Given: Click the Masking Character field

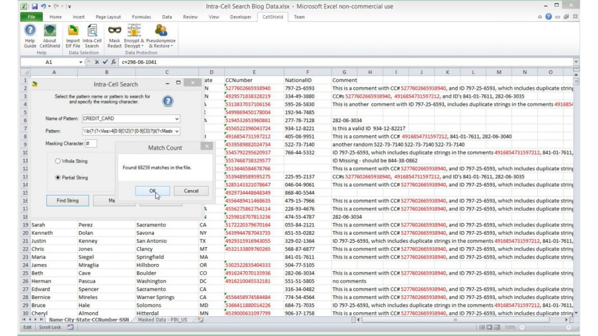Looking at the screenshot, I should tap(91, 143).
